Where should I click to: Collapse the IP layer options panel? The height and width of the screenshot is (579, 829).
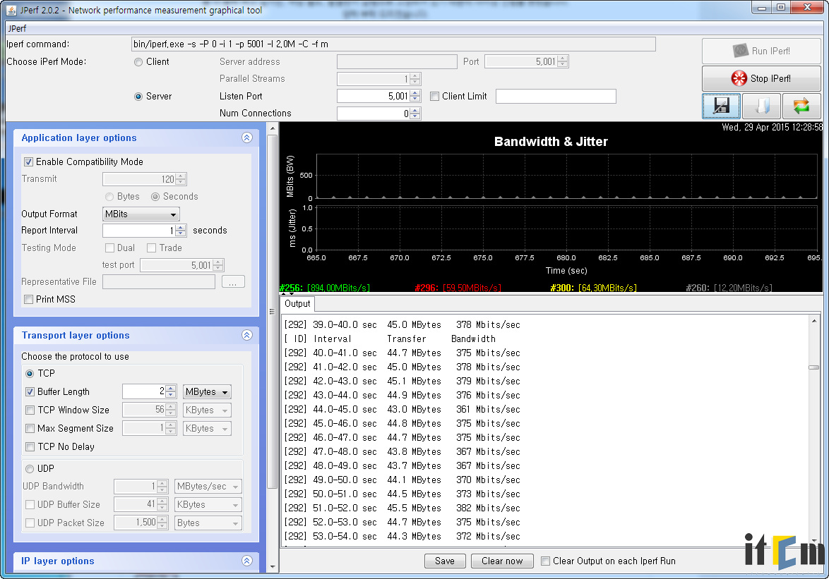coord(247,561)
